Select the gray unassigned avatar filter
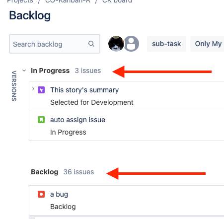Screen dimensions: 224x219 132,44
